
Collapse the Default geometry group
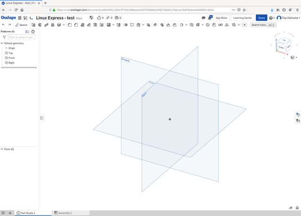point(2,43)
